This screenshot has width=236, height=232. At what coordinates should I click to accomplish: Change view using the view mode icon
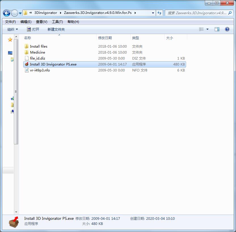[x=201, y=29]
